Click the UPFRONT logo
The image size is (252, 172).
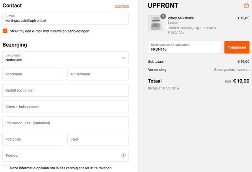[x=163, y=5]
